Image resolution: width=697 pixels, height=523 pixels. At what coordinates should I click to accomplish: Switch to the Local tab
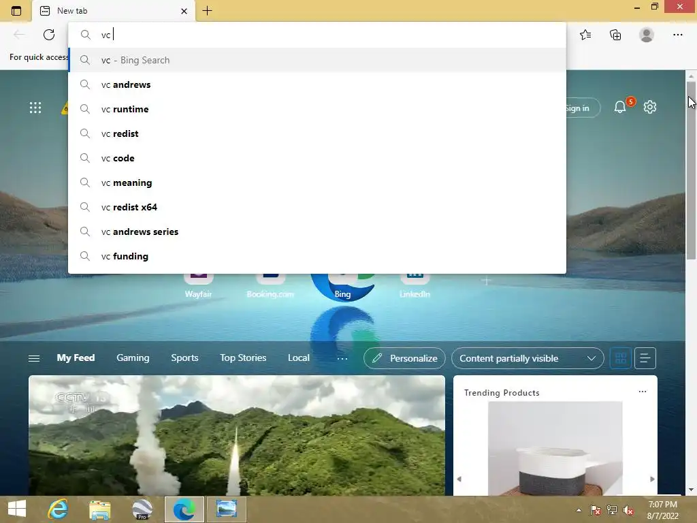click(x=299, y=358)
